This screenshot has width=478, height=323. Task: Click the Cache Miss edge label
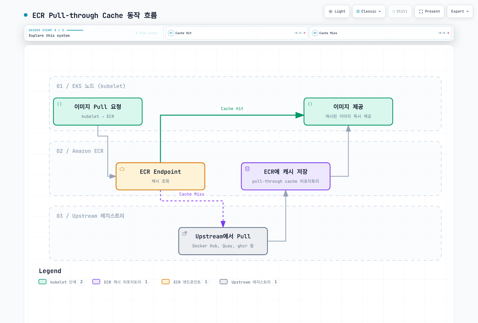pyautogui.click(x=191, y=194)
